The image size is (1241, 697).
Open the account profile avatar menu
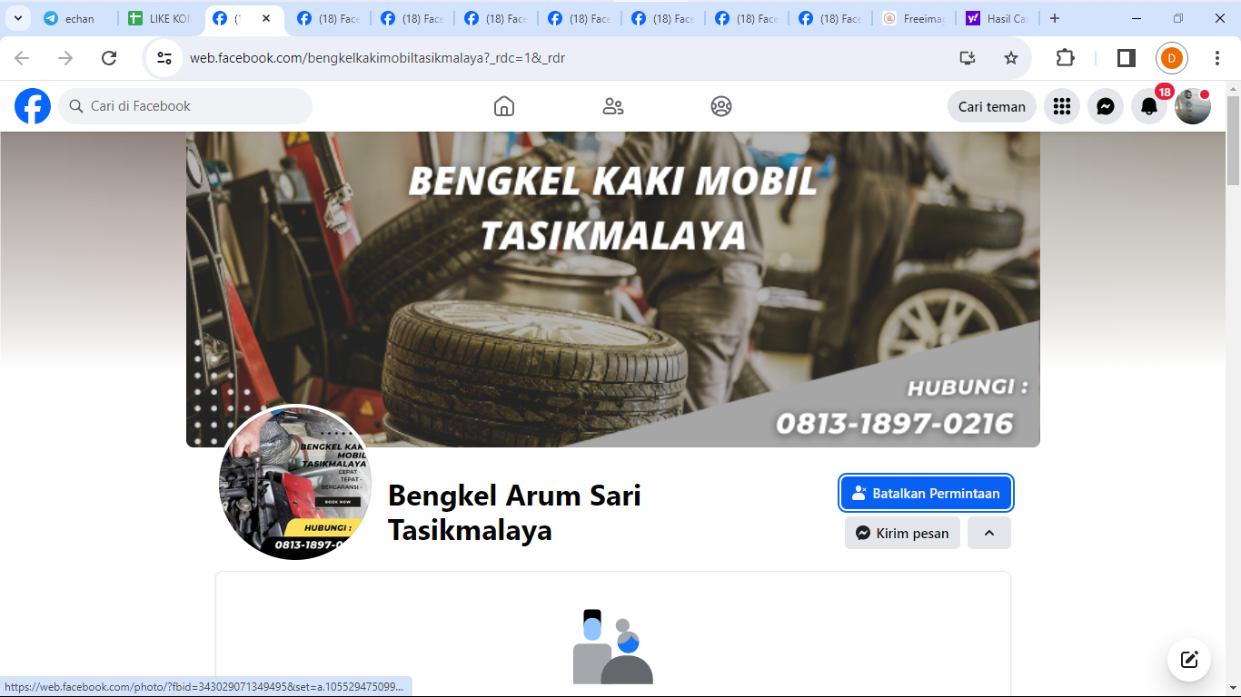click(x=1193, y=106)
